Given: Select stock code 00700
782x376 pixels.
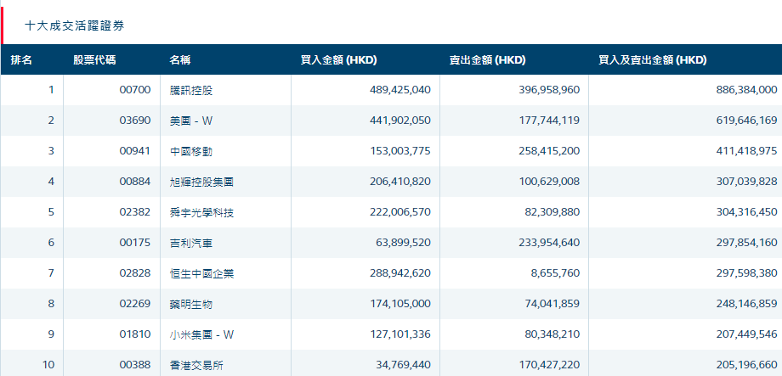Looking at the screenshot, I should 135,90.
